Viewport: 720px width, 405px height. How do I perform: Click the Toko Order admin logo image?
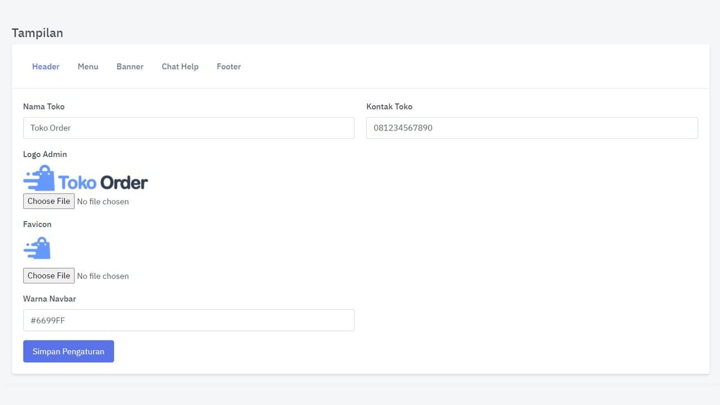coord(85,179)
